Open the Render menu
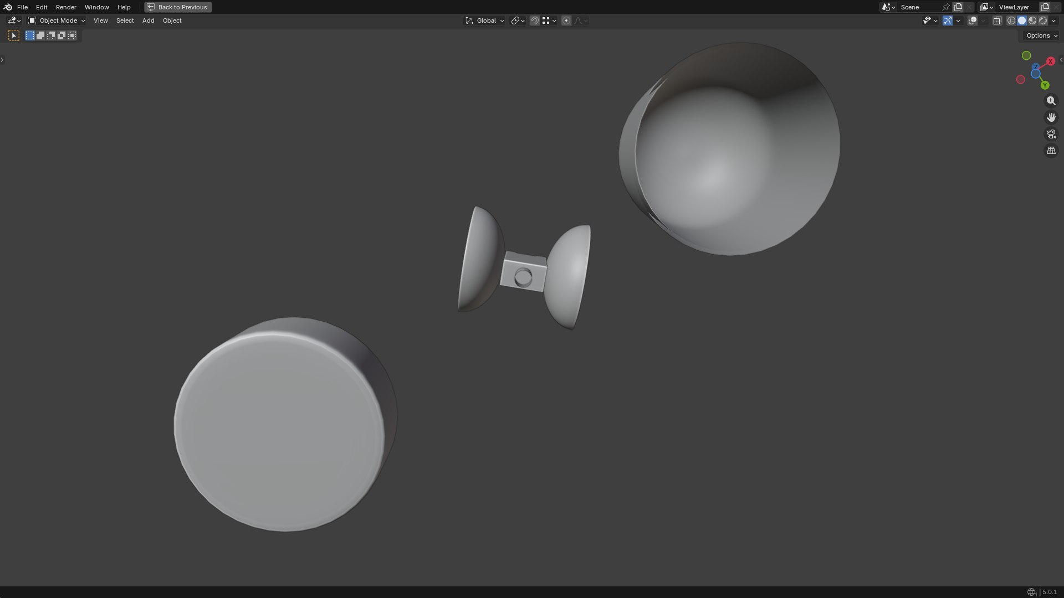The width and height of the screenshot is (1064, 598). point(66,7)
